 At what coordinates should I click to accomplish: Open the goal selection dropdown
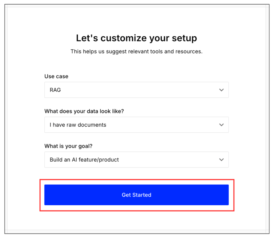click(136, 160)
